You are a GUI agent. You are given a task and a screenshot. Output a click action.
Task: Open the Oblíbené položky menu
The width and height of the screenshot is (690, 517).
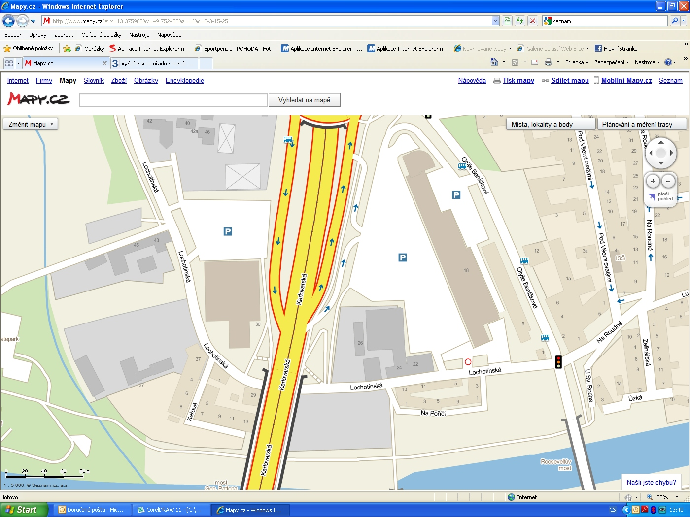tap(102, 35)
